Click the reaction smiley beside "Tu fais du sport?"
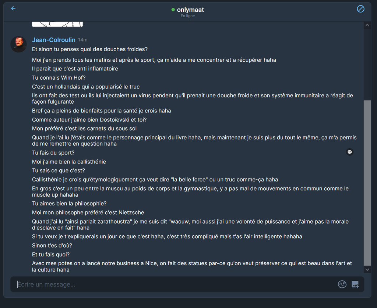The width and height of the screenshot is (377, 308). click(350, 152)
